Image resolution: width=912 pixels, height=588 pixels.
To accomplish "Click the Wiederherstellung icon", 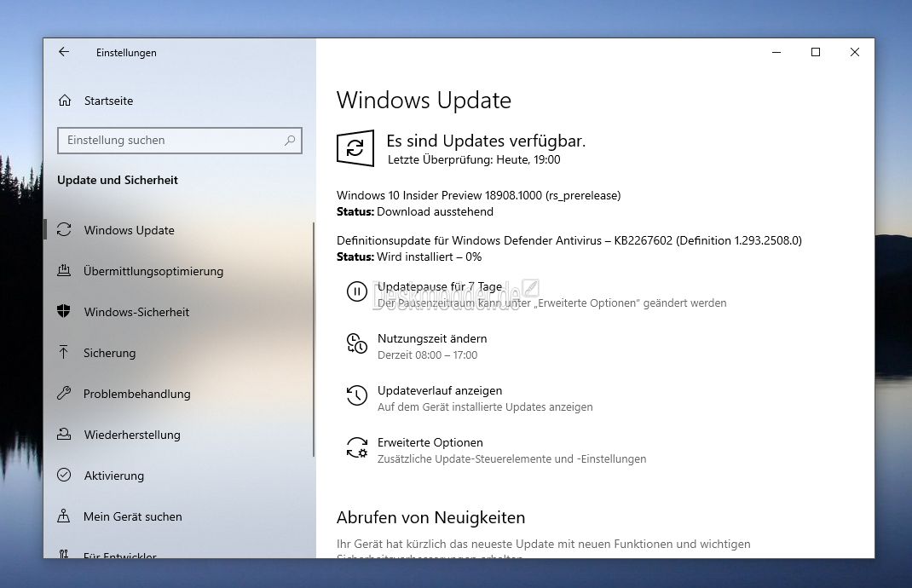I will tap(64, 434).
